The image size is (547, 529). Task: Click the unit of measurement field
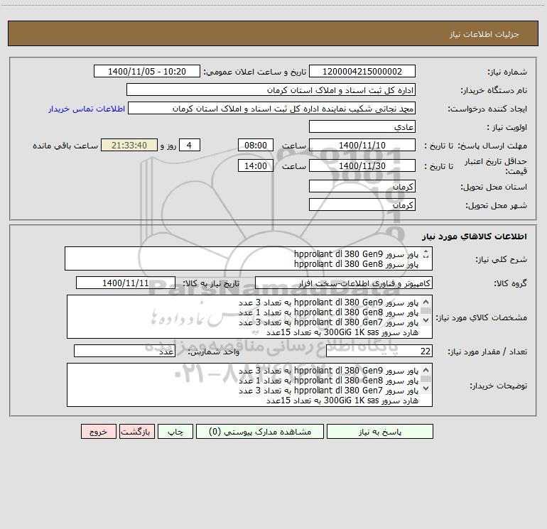click(x=124, y=351)
